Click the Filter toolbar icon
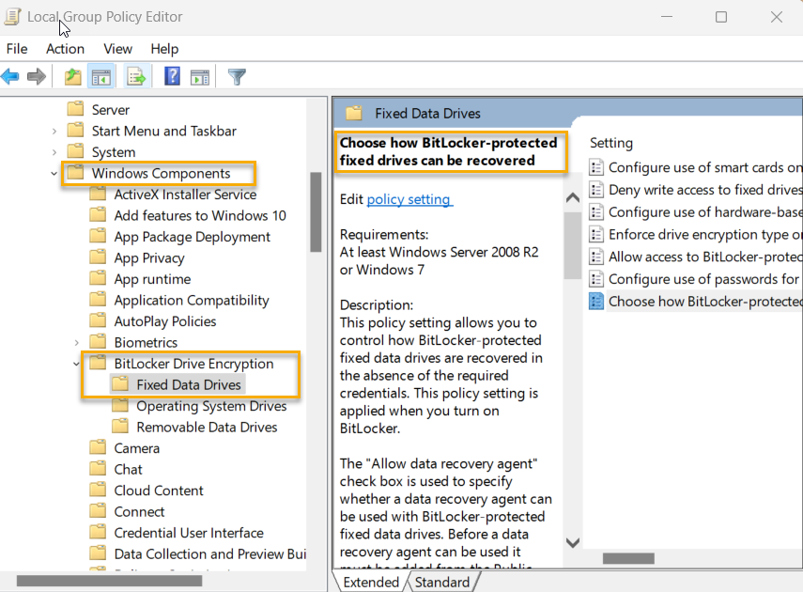Image resolution: width=803 pixels, height=592 pixels. 236,76
